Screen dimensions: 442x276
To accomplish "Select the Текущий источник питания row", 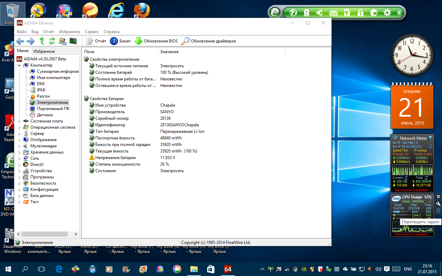I will pyautogui.click(x=206, y=66).
